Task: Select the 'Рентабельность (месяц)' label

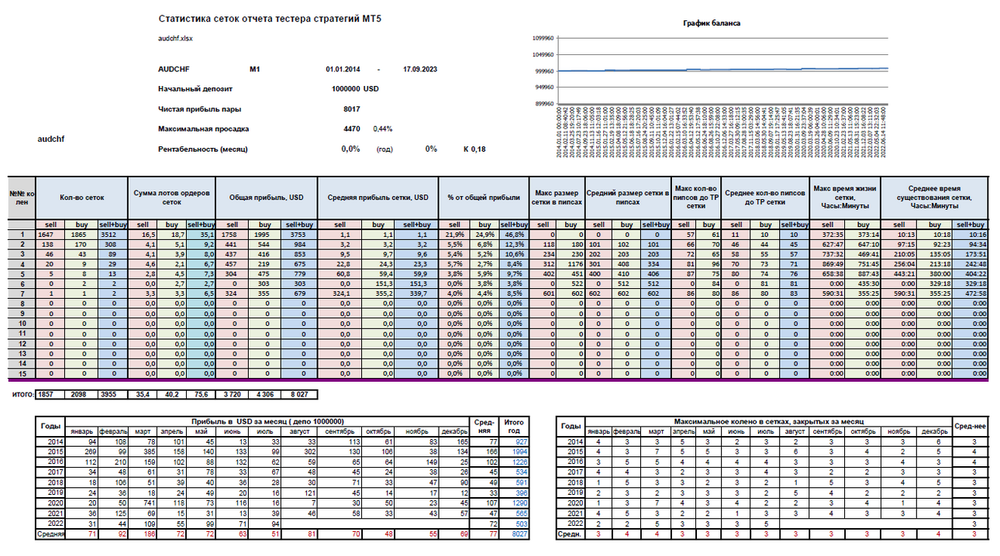Action: pyautogui.click(x=203, y=149)
